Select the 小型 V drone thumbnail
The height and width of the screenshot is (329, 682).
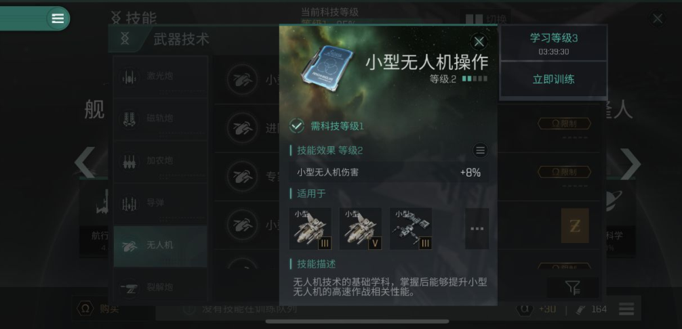(x=361, y=229)
